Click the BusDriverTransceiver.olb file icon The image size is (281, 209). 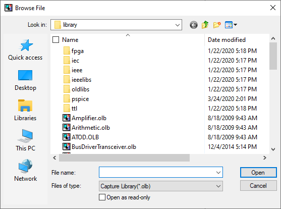click(66, 147)
